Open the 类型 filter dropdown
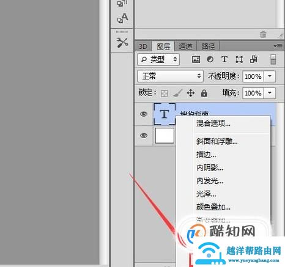Screen dimensions: 285x267 tap(158, 59)
